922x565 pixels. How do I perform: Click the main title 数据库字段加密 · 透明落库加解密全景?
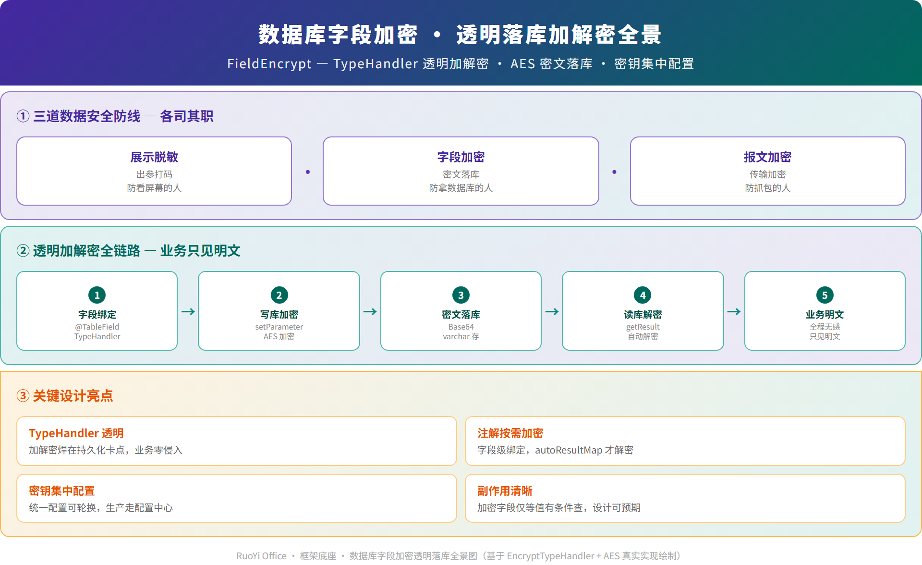coord(460,35)
